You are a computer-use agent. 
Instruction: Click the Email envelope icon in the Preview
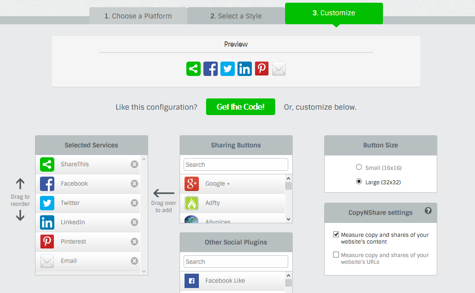pos(279,69)
